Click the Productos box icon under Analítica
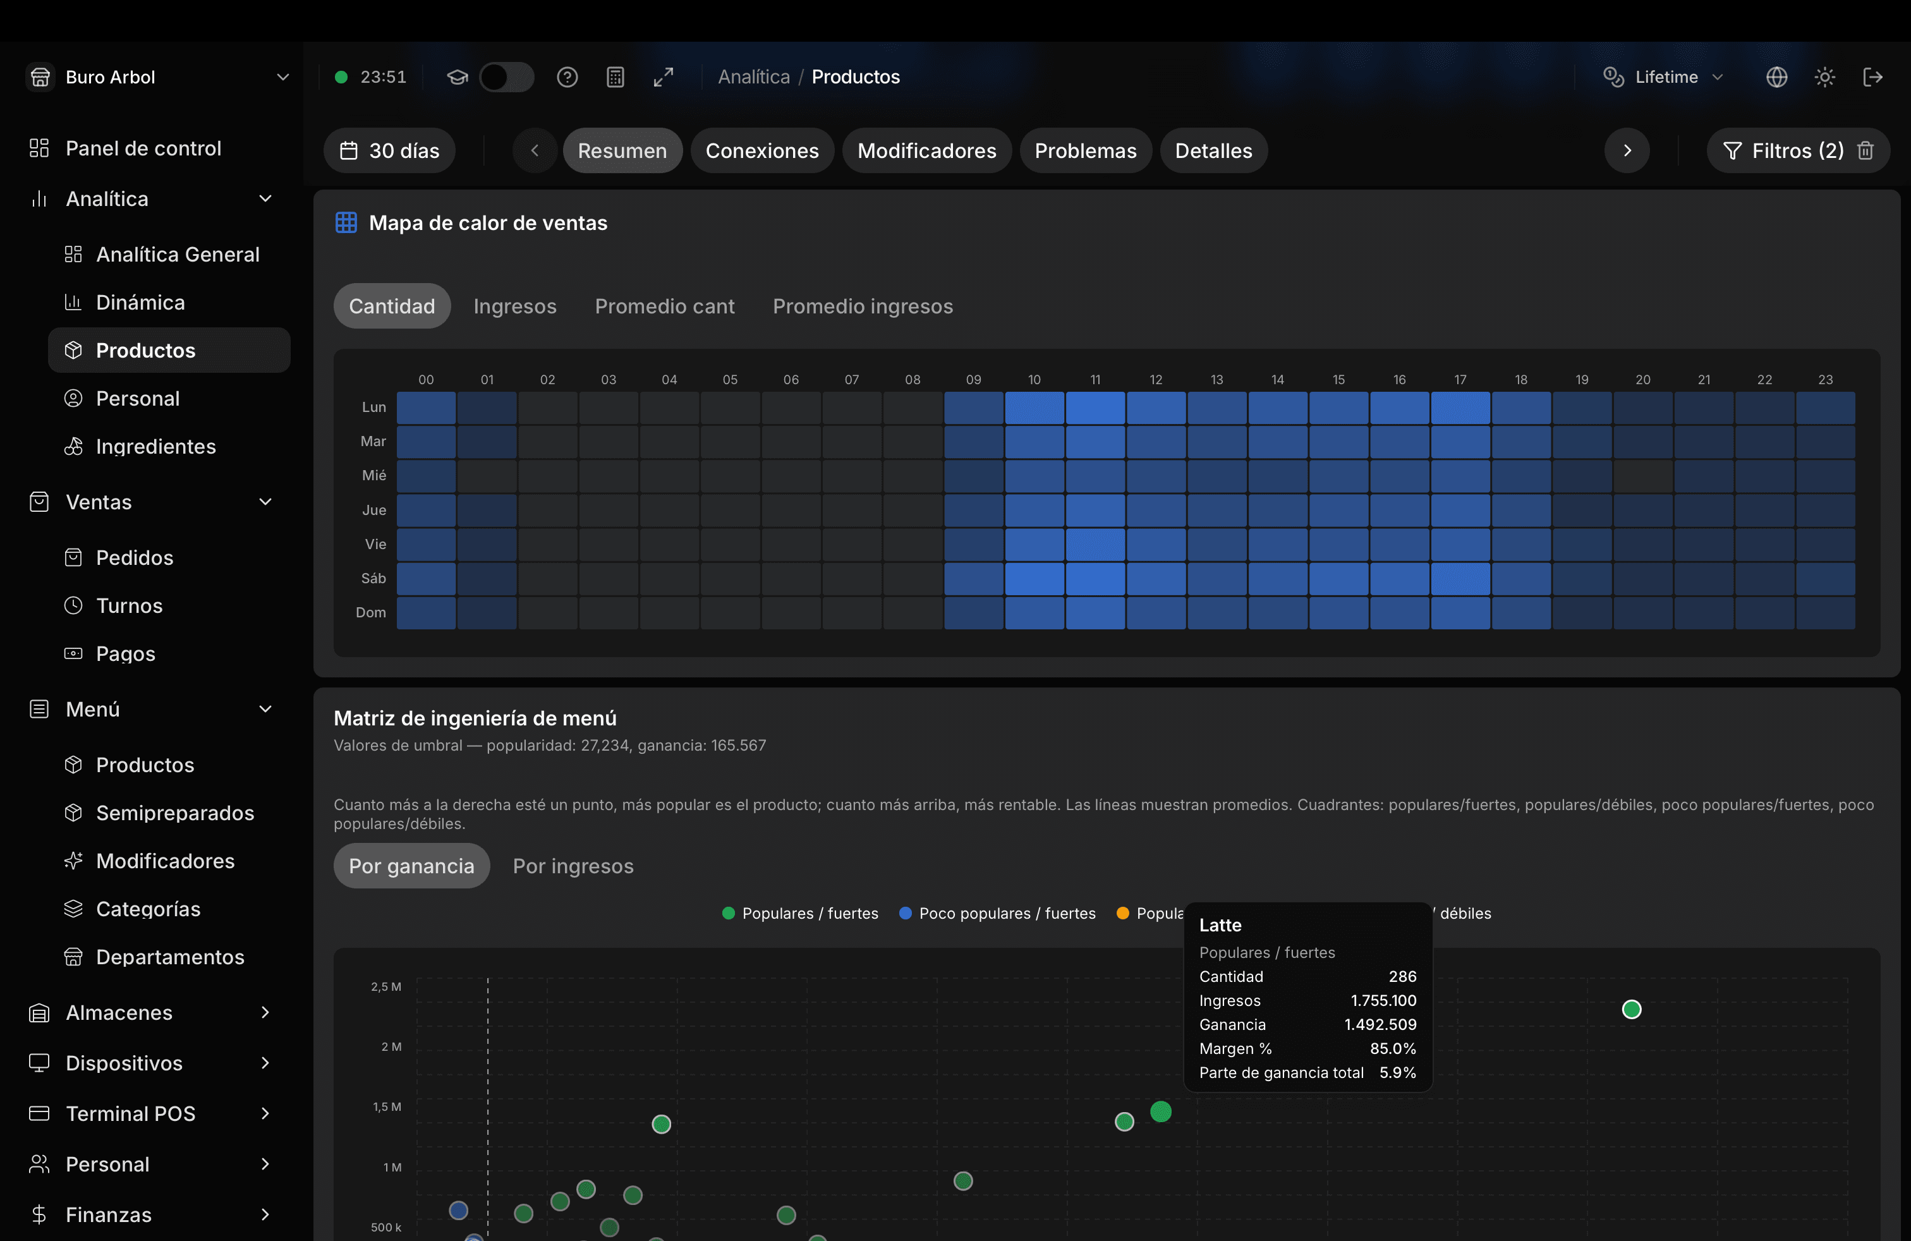The width and height of the screenshot is (1911, 1241). pyautogui.click(x=73, y=351)
